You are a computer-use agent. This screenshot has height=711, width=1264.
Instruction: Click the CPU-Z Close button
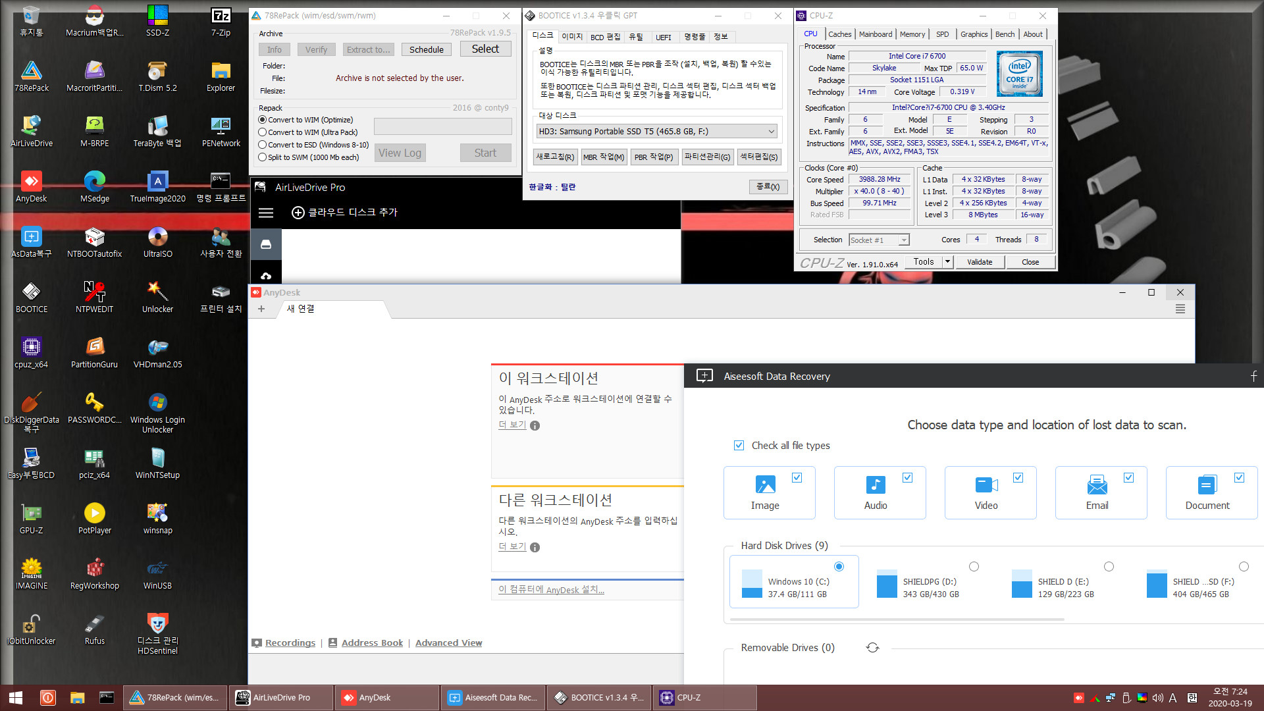click(x=1030, y=262)
